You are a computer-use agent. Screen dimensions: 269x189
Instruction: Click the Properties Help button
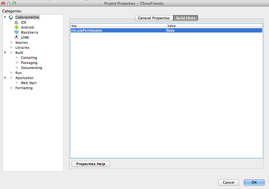tap(91, 164)
